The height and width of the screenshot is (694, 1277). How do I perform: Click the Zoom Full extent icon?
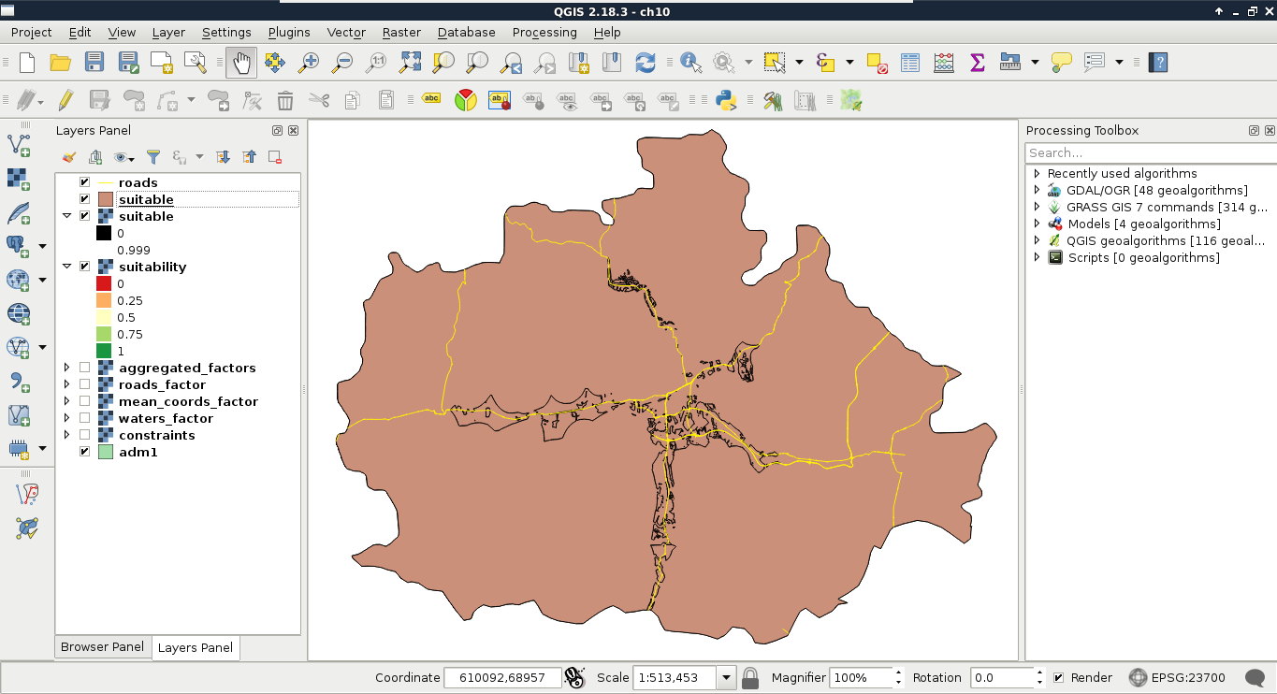click(x=410, y=63)
